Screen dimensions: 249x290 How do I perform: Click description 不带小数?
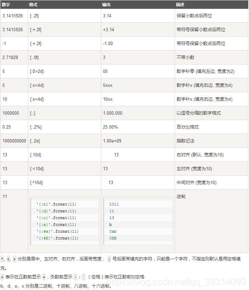click(x=185, y=57)
